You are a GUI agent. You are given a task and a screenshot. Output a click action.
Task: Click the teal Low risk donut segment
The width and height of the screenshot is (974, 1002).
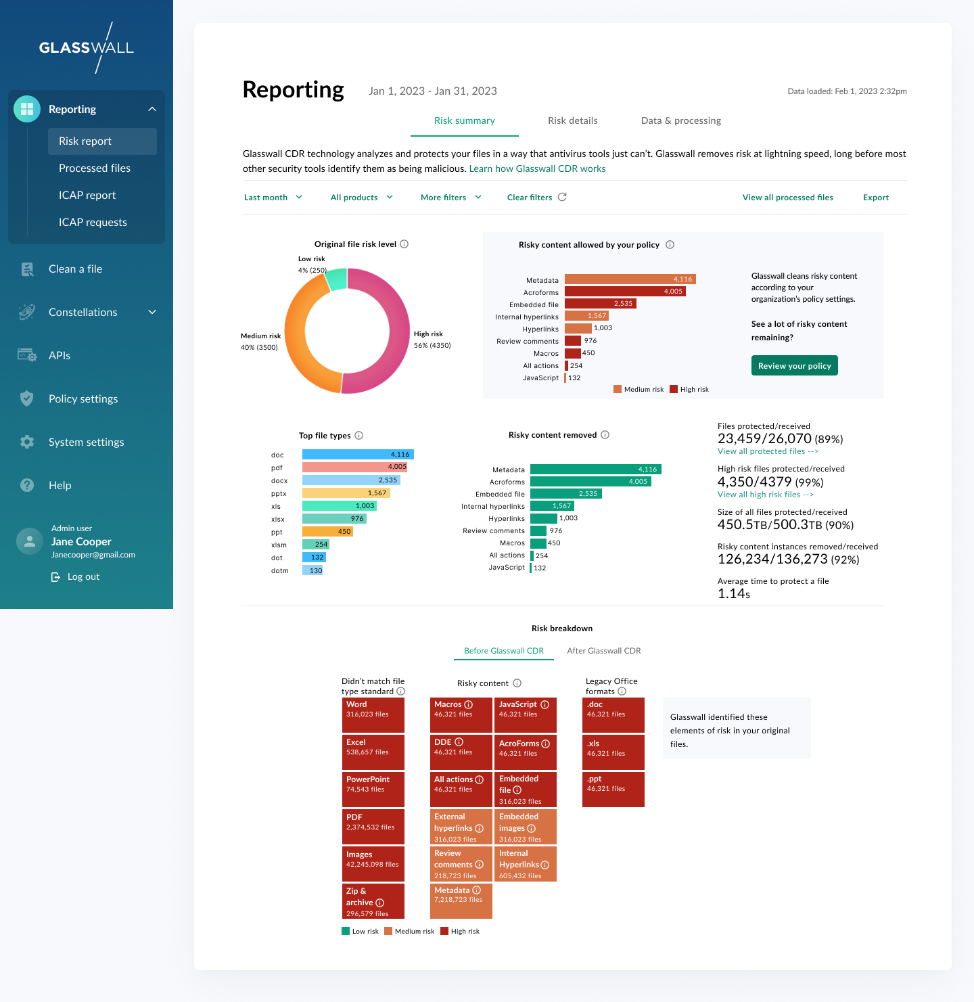337,279
